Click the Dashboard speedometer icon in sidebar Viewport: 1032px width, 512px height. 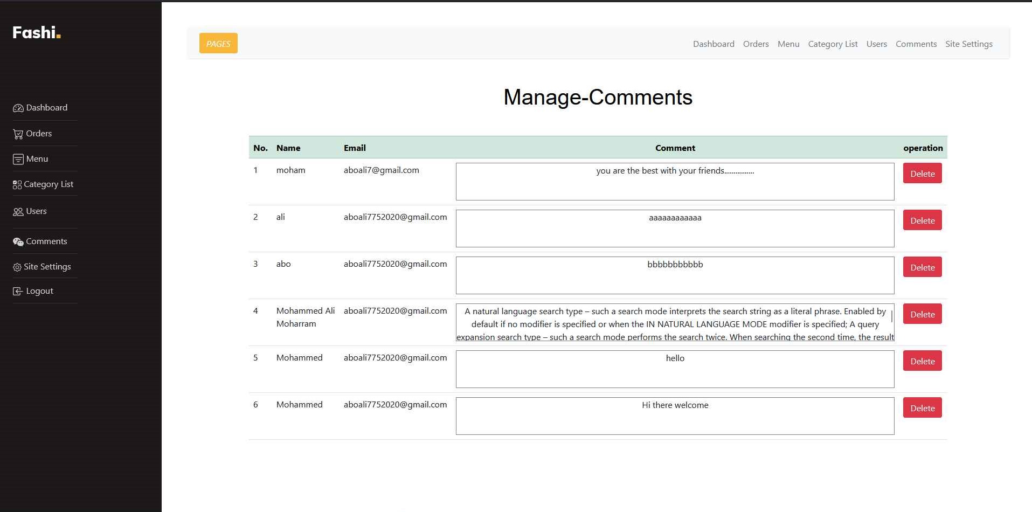pos(18,108)
